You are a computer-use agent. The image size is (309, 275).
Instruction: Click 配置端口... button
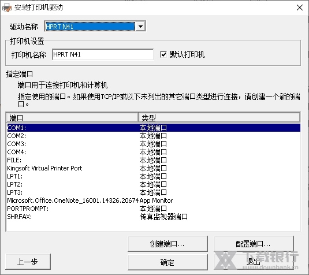[x=254, y=244]
